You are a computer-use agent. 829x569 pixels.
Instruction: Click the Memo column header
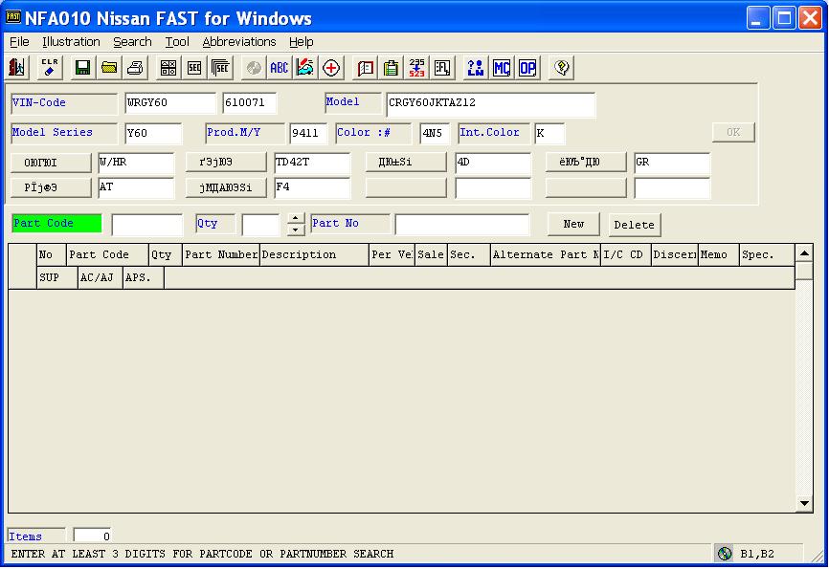click(719, 254)
